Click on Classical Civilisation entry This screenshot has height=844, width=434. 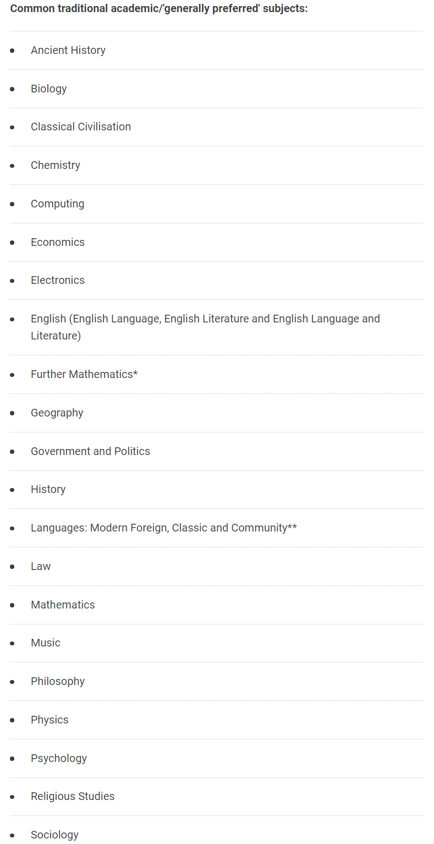[x=81, y=127]
